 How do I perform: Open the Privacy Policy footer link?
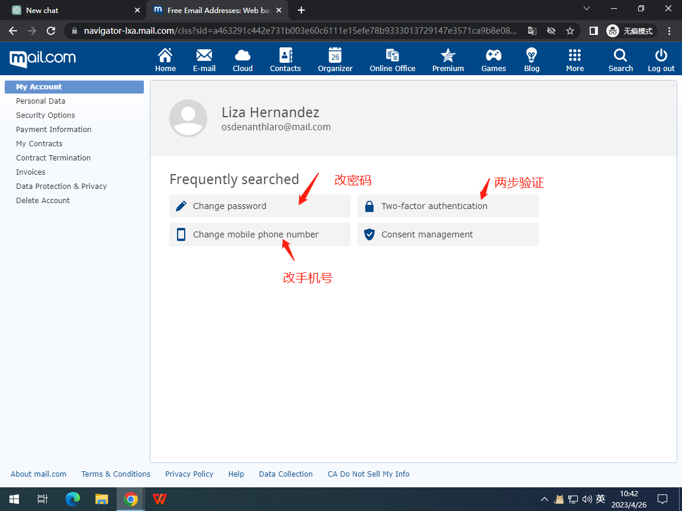pyautogui.click(x=189, y=474)
